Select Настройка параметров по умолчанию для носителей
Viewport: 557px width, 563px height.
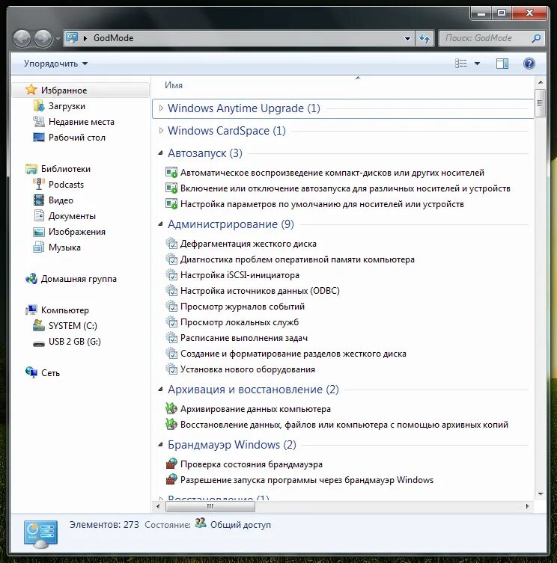coord(322,204)
